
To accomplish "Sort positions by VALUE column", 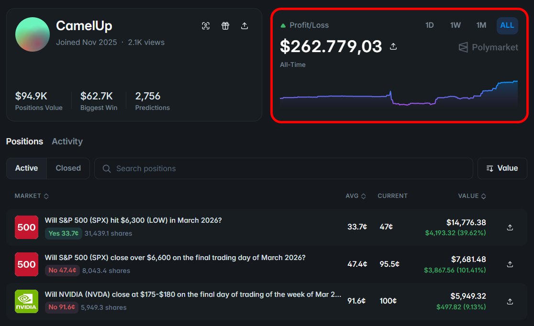I will [x=472, y=196].
